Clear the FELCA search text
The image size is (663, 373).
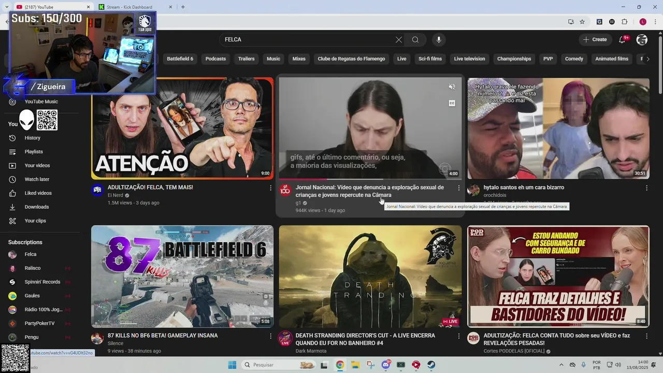click(x=399, y=40)
